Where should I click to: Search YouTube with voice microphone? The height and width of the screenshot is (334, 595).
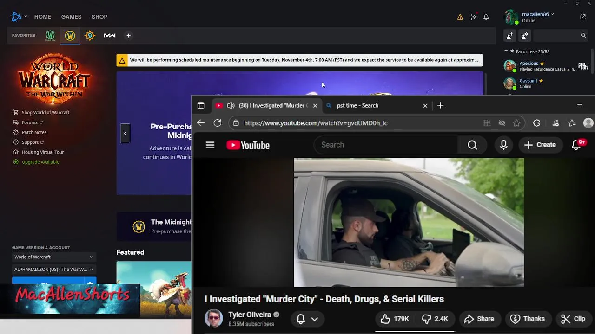point(503,145)
